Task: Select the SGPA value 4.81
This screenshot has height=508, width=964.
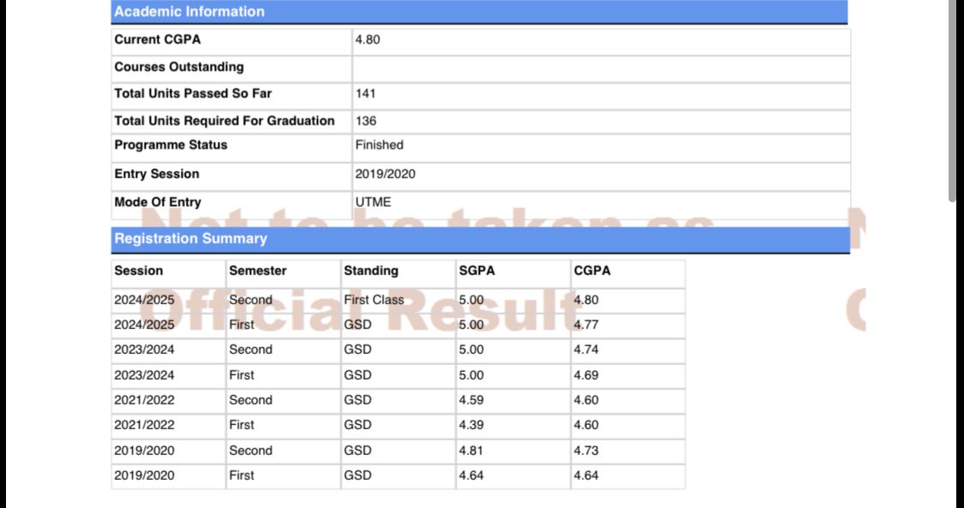Action: (471, 451)
